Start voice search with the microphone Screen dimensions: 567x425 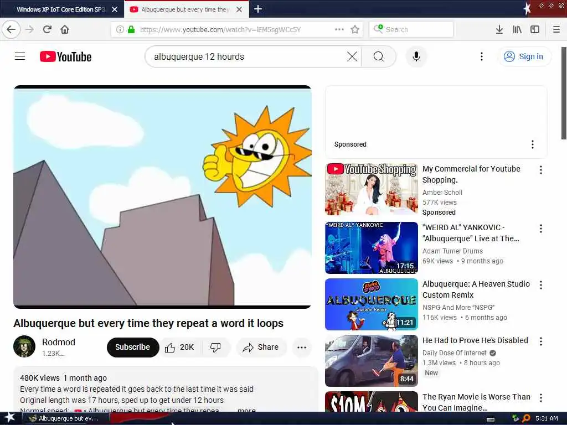(416, 56)
